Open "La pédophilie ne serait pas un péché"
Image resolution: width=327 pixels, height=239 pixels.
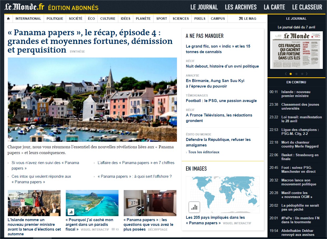(300, 207)
